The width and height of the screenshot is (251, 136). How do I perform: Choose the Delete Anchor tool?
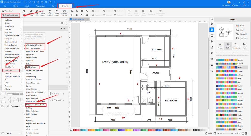[57, 13]
